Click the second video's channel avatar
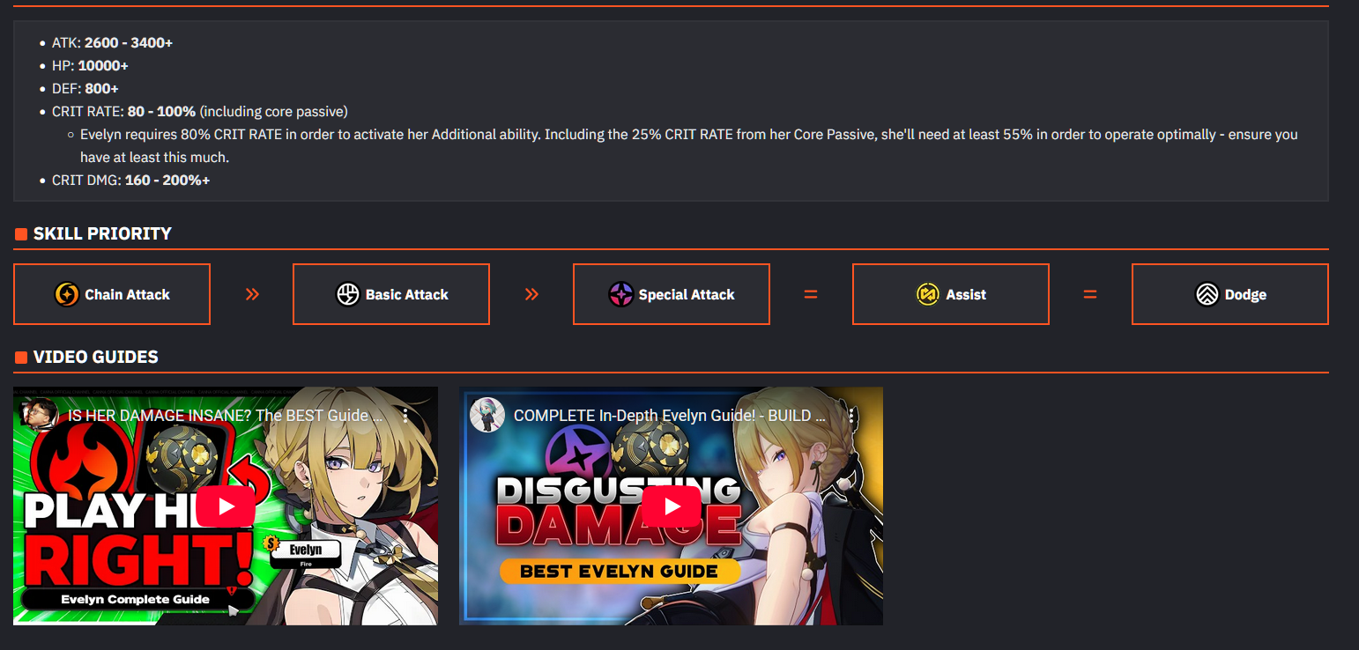Viewport: 1359px width, 650px height. point(487,415)
